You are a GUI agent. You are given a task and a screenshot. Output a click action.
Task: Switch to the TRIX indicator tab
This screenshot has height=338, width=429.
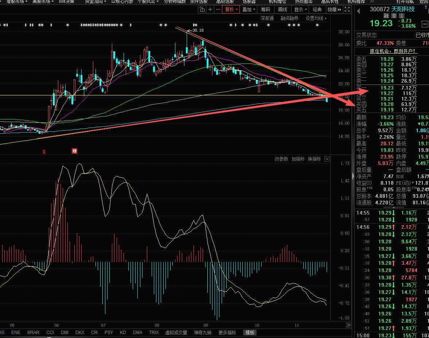[154, 333]
